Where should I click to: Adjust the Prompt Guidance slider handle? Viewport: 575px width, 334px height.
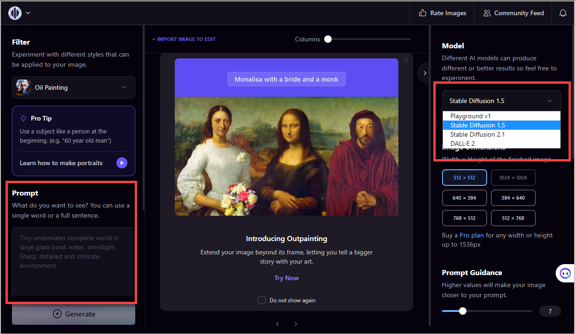coord(463,311)
